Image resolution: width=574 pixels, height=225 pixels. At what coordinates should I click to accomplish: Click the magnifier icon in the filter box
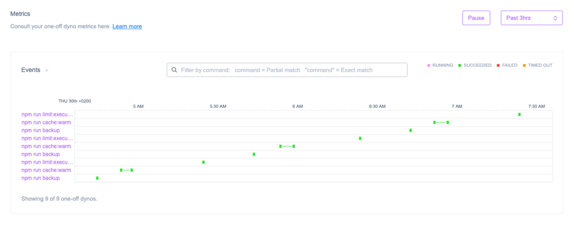174,70
